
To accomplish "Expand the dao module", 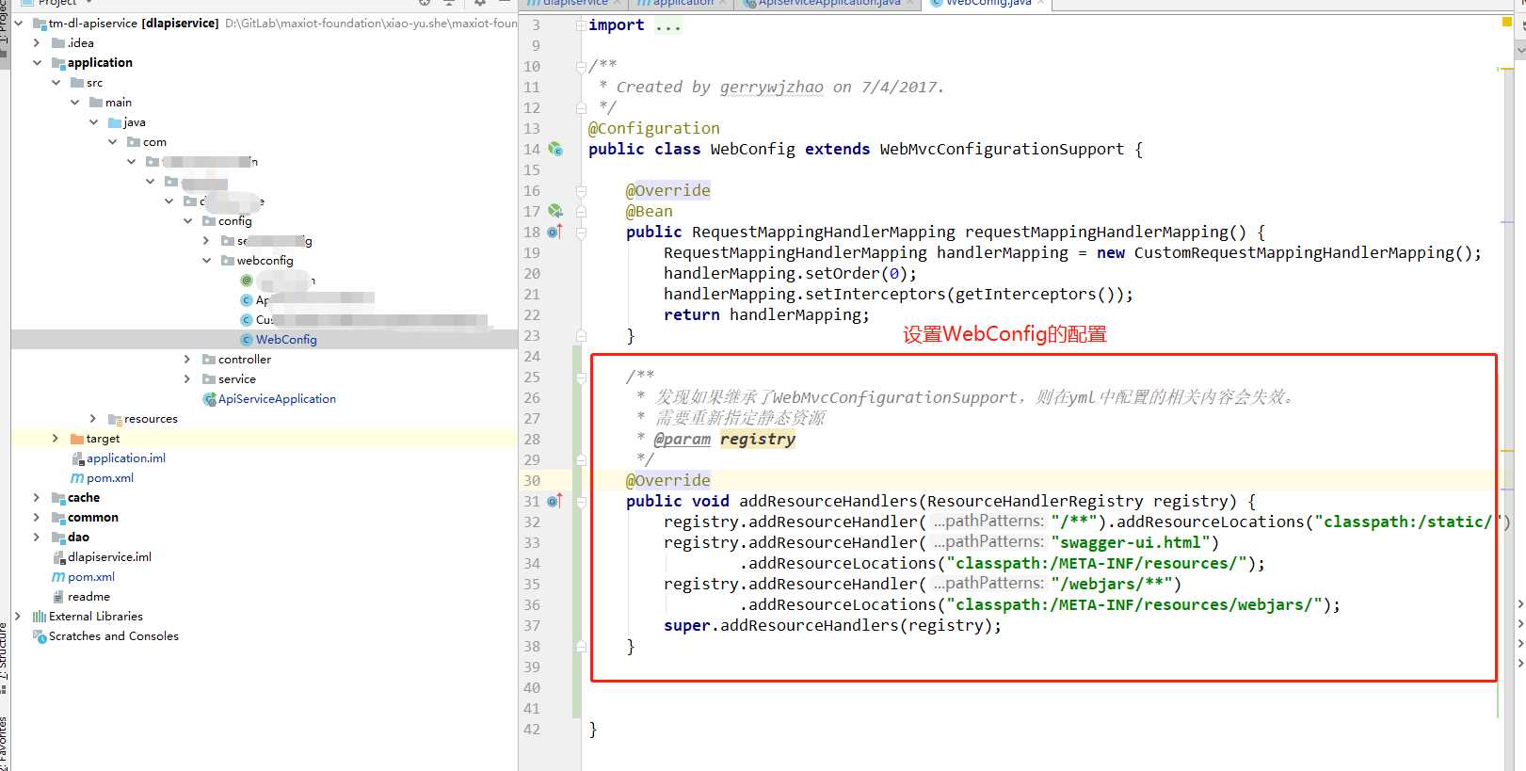I will click(37, 538).
